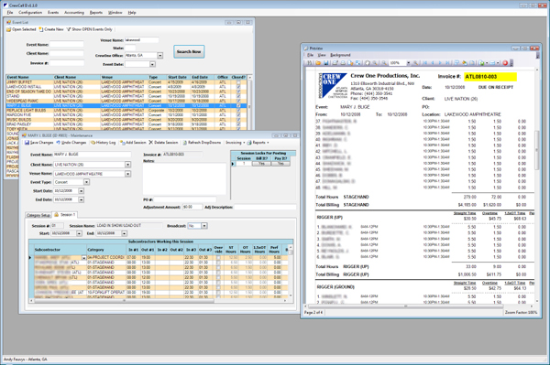
Task: Click Open Selected in the Event List toolbar
Action: tap(21, 29)
